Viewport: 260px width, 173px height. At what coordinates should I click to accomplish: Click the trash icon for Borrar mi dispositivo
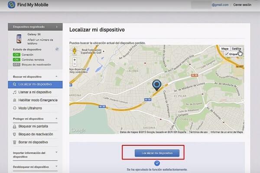tap(15, 142)
